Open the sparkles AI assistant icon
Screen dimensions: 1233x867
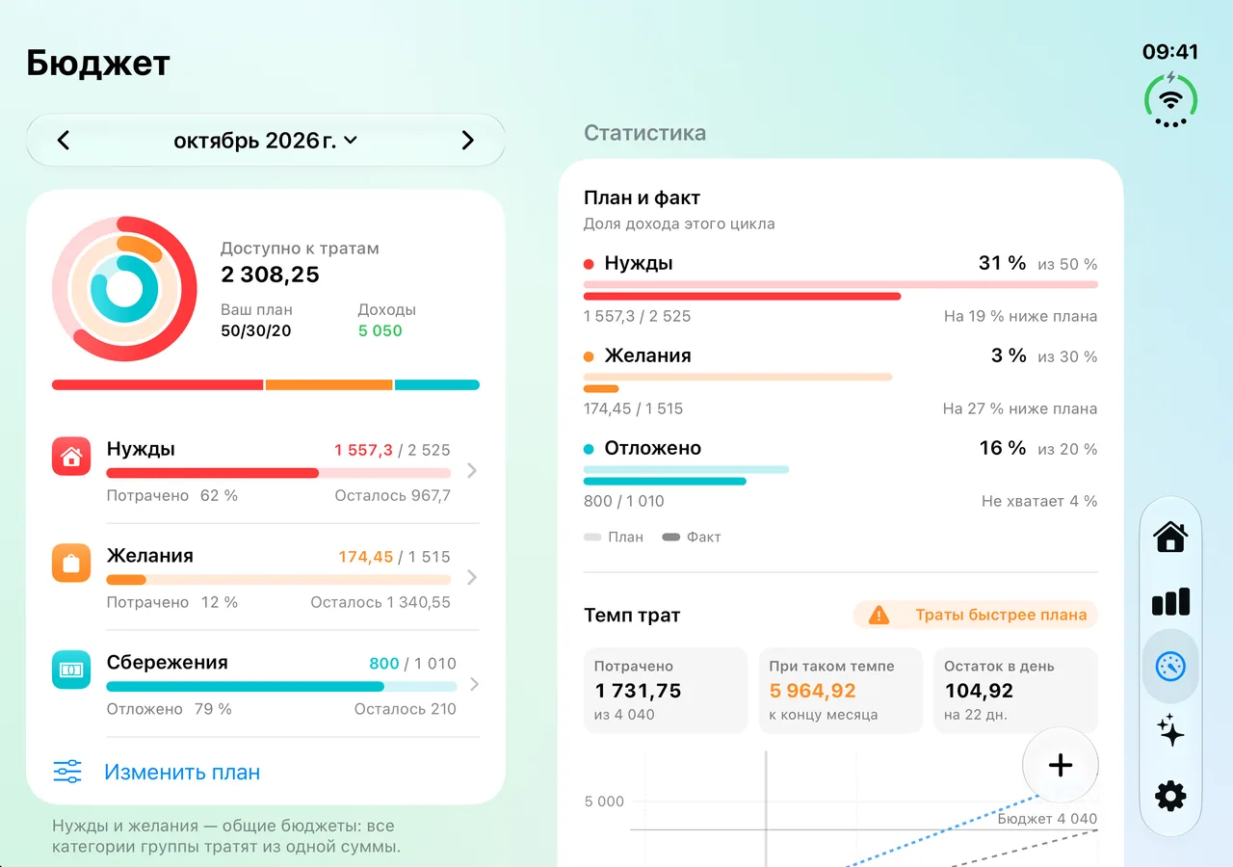tap(1170, 731)
